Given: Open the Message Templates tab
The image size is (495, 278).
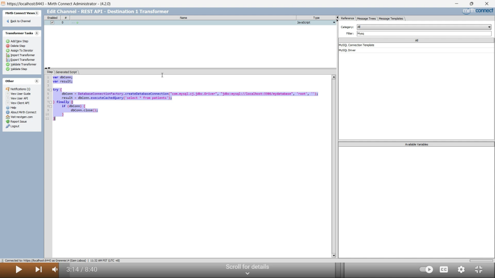Looking at the screenshot, I should [x=391, y=19].
